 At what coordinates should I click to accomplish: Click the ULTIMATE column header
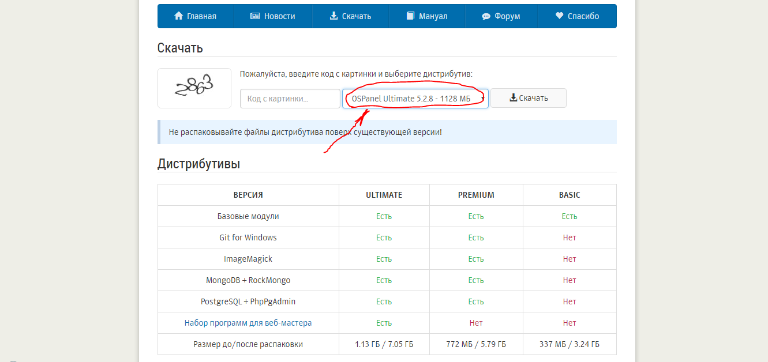tap(384, 195)
